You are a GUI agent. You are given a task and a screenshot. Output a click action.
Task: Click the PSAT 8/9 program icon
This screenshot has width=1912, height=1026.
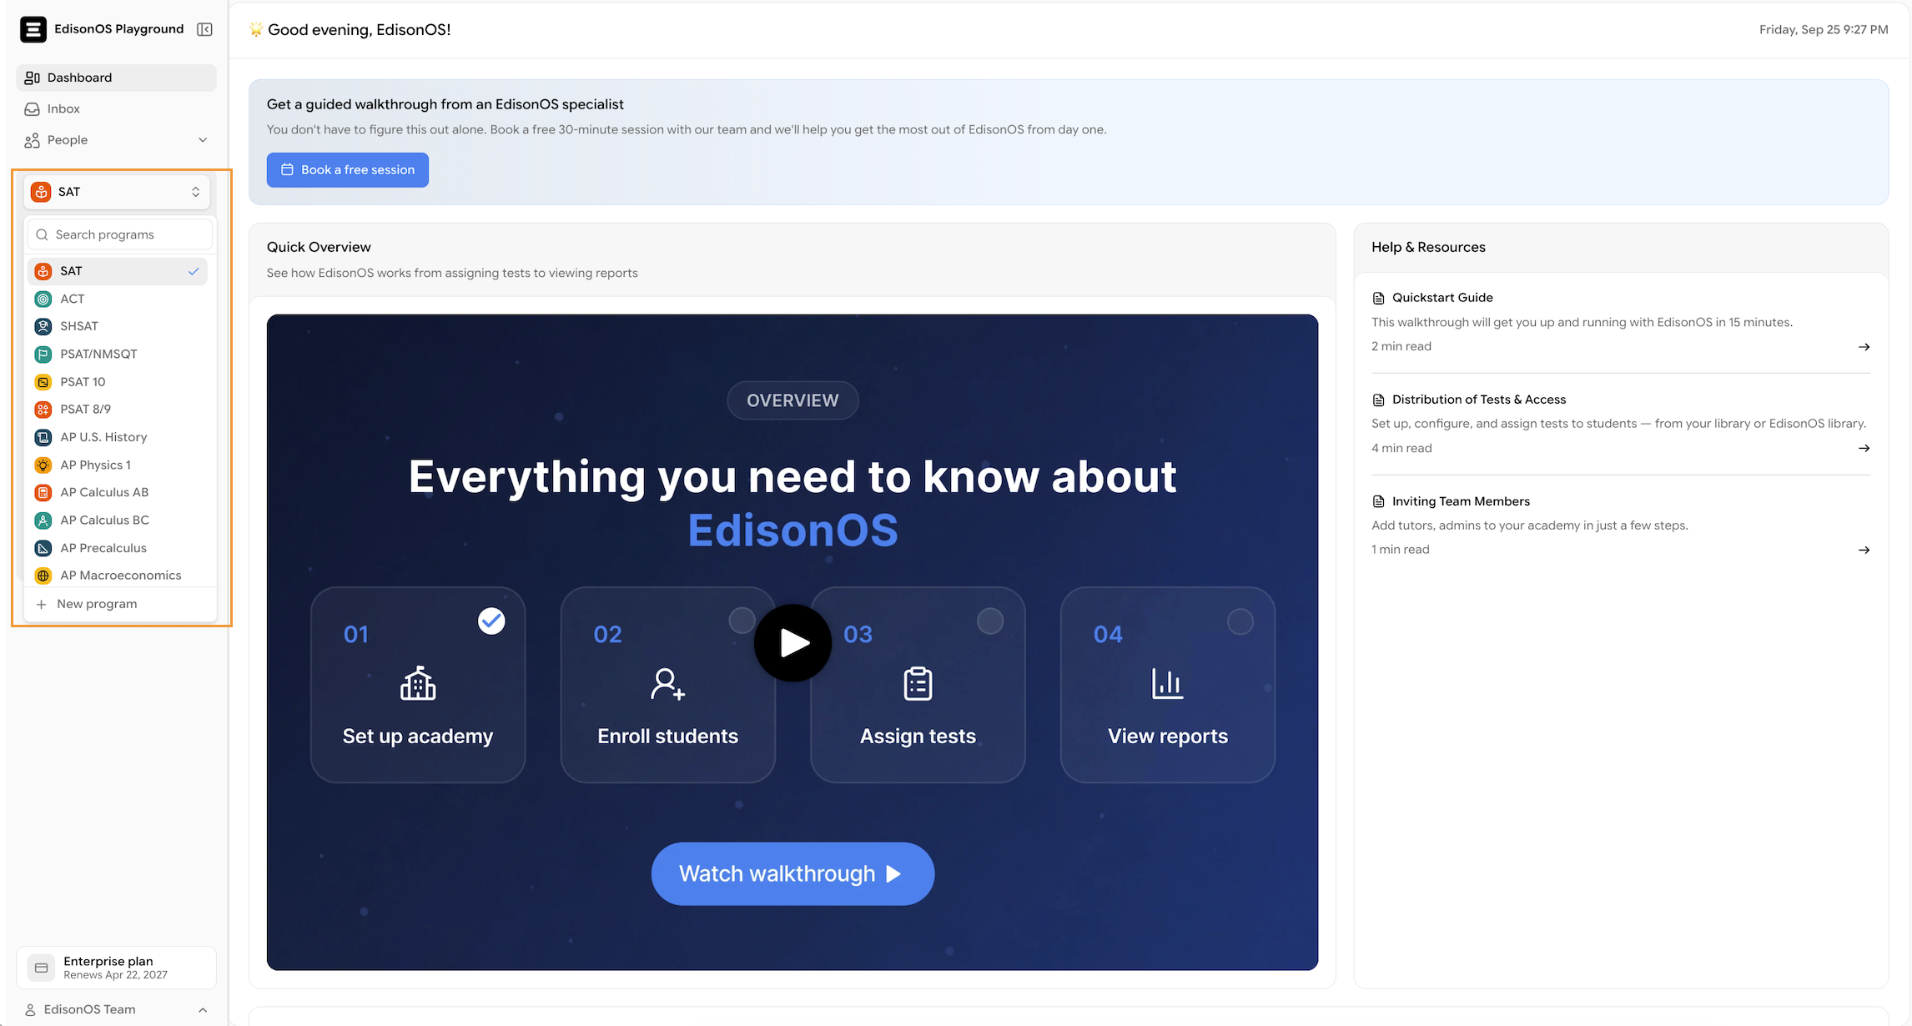click(x=43, y=410)
